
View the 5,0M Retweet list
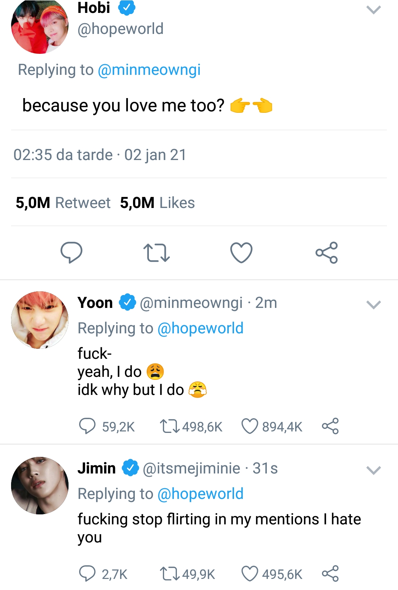63,203
